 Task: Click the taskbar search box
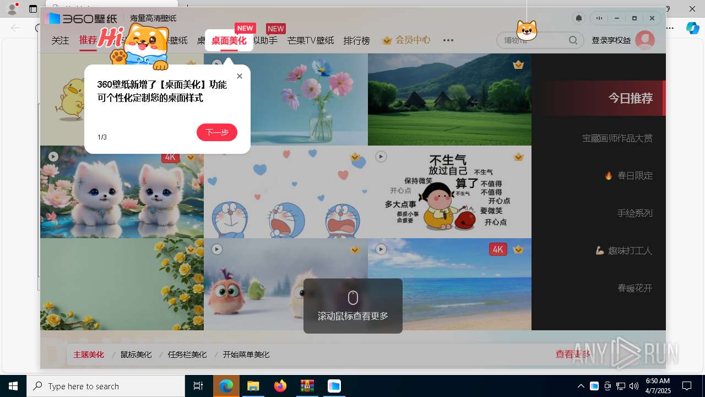tap(106, 386)
